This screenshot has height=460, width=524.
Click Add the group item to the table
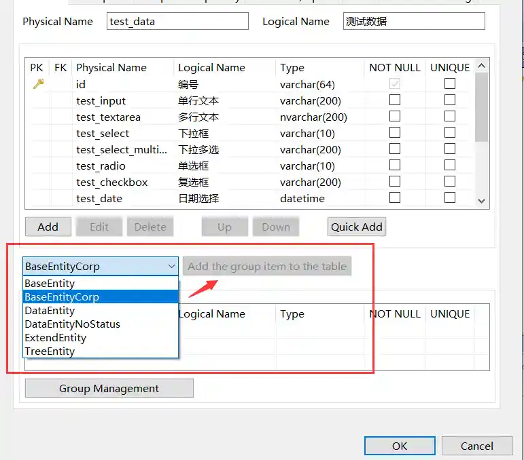click(267, 266)
